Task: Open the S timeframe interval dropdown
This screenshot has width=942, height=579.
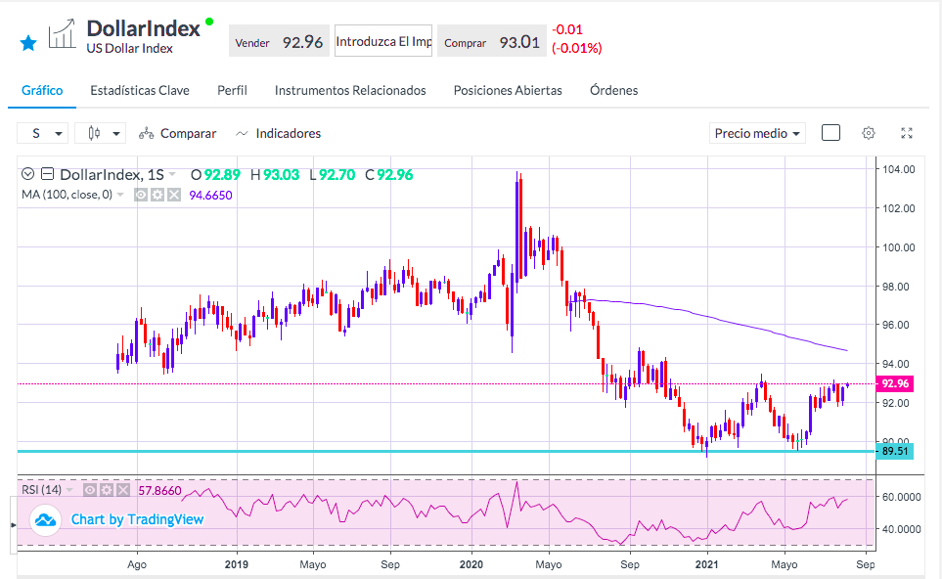Action: 43,133
